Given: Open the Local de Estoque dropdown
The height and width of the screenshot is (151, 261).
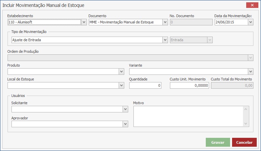Looking at the screenshot, I should point(122,85).
